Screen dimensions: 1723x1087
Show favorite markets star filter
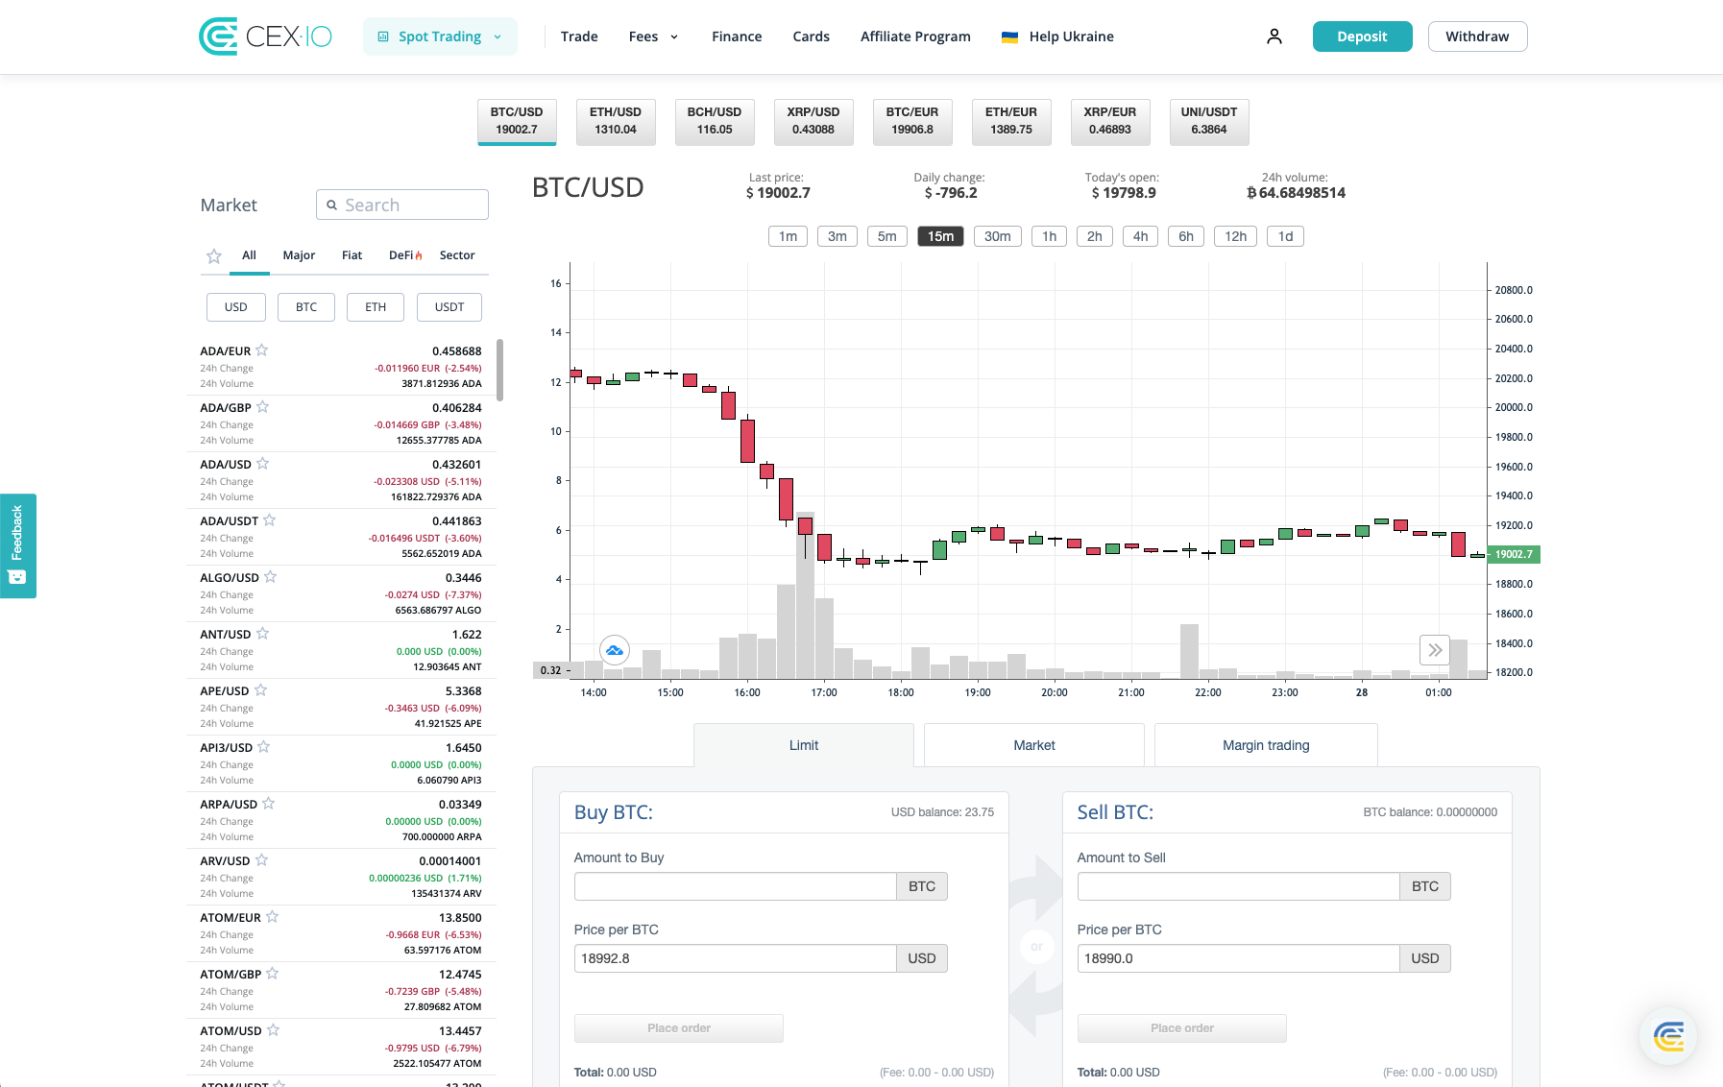pos(214,255)
